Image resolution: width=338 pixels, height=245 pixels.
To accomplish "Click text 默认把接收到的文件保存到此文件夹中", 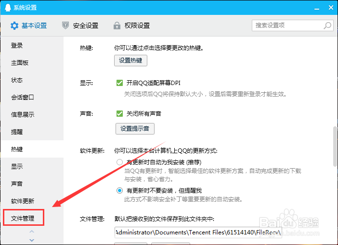I will pyautogui.click(x=164, y=219).
